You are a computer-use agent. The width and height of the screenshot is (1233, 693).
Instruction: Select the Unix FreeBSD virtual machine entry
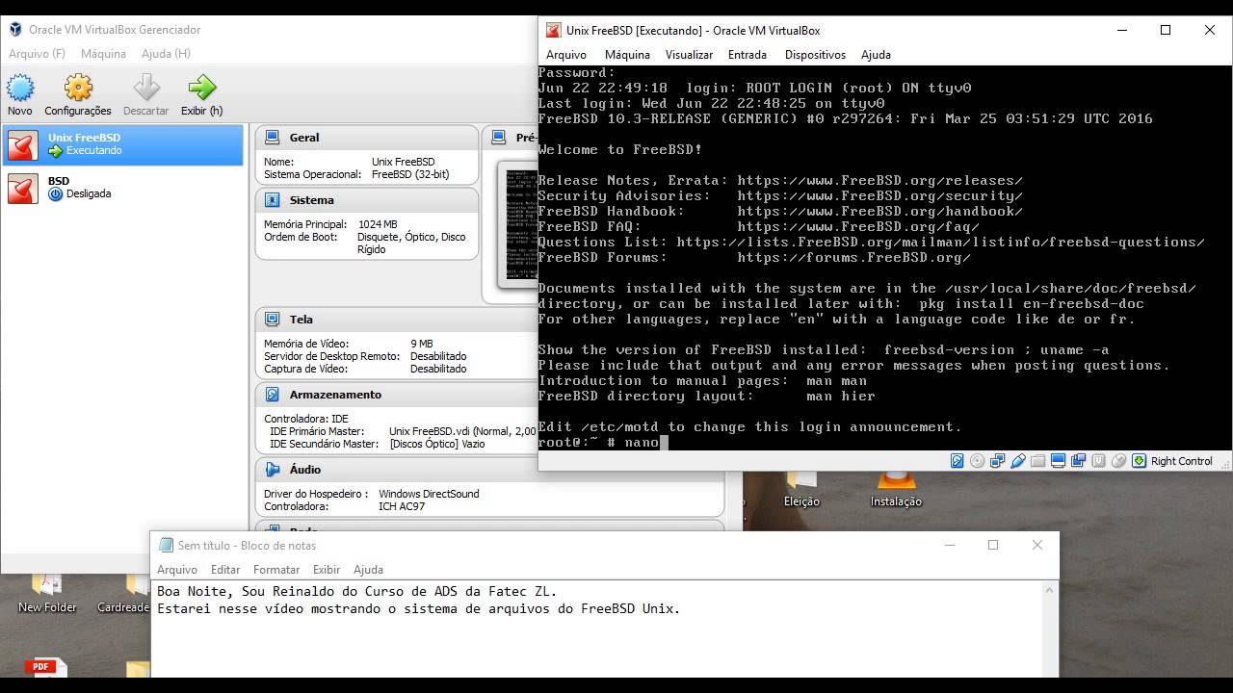(x=123, y=144)
